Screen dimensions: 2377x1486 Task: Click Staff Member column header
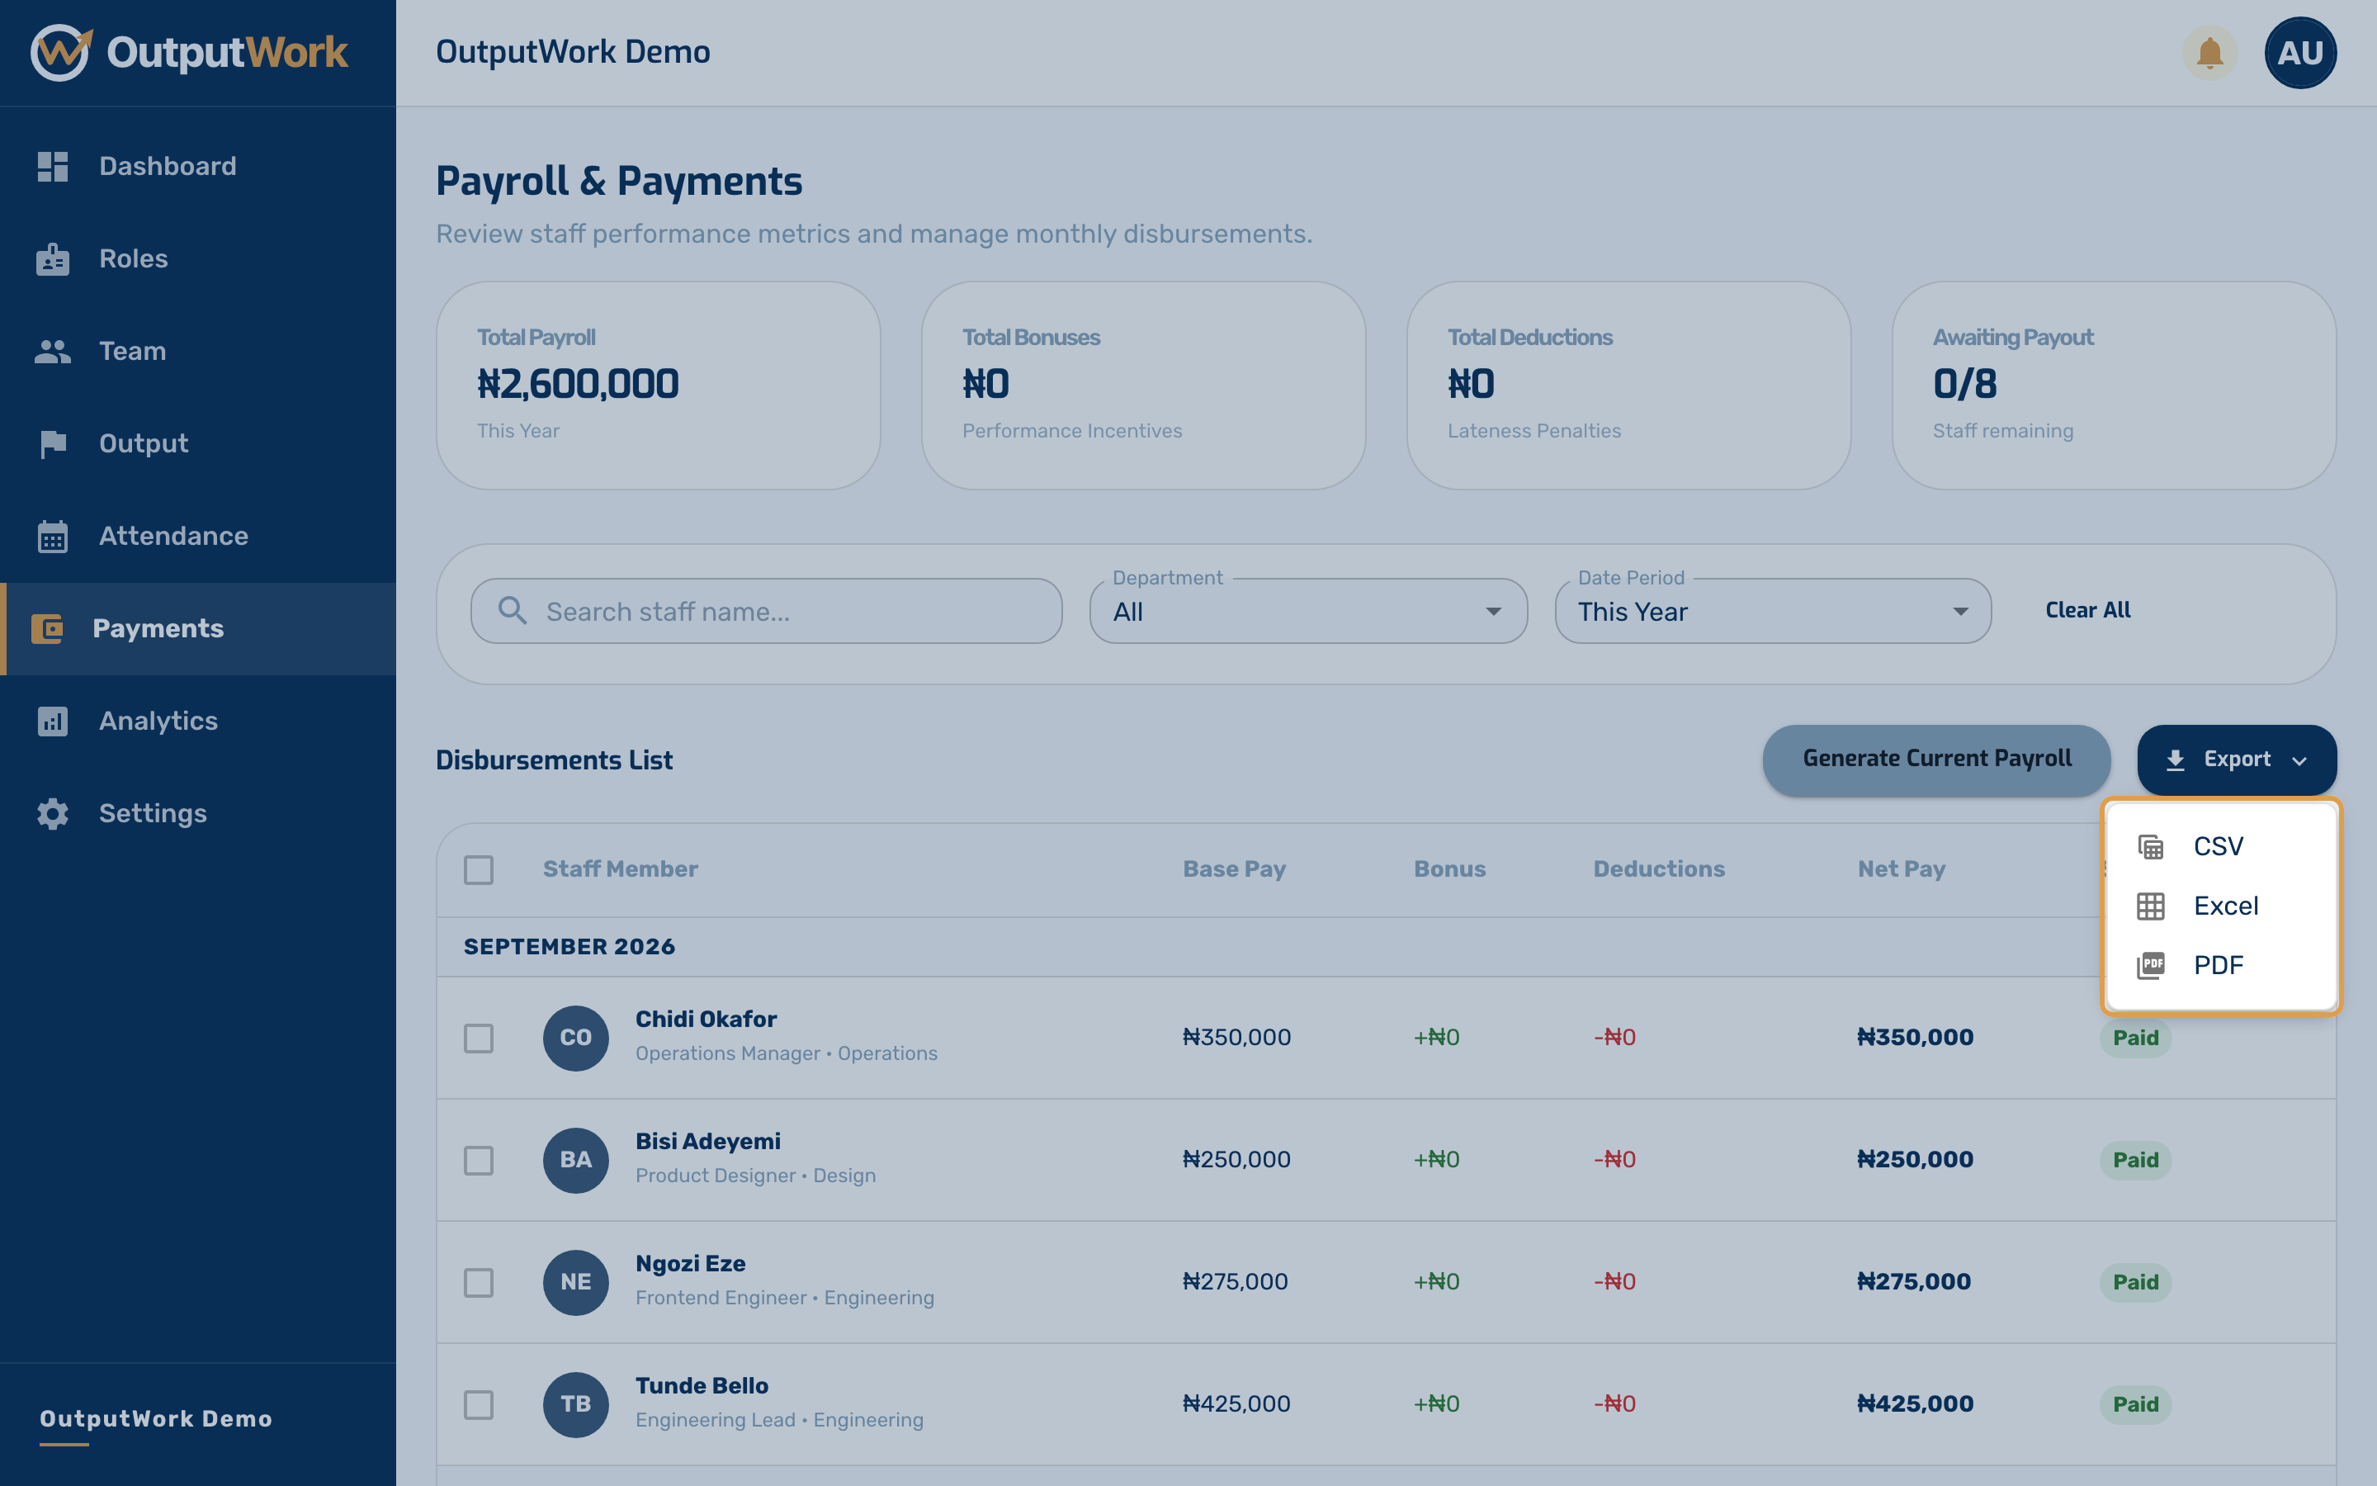click(620, 870)
